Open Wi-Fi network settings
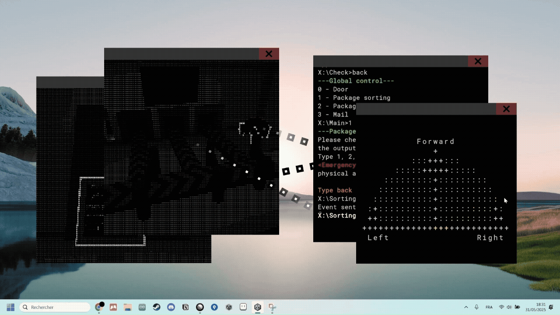 click(501, 307)
